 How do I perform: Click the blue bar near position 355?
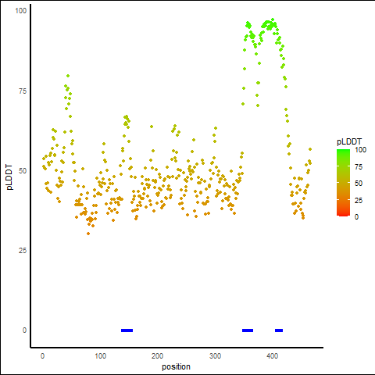point(248,330)
